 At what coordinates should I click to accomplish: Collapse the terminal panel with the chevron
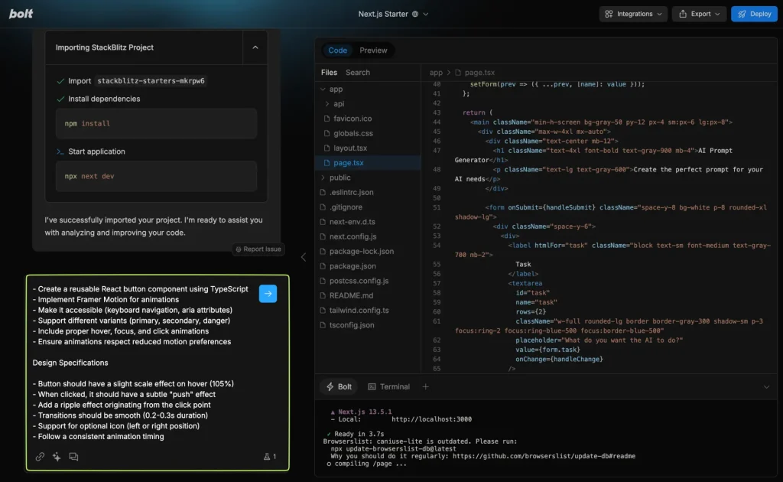766,387
